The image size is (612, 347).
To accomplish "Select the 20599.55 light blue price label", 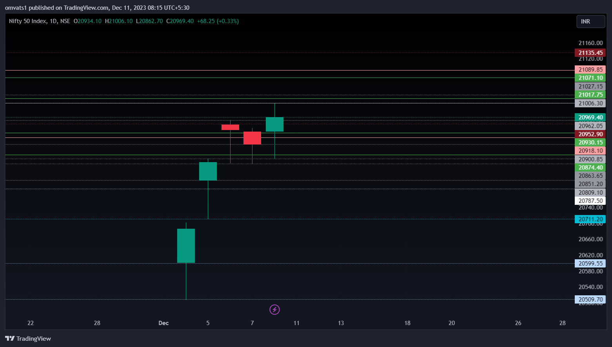I will (x=590, y=264).
